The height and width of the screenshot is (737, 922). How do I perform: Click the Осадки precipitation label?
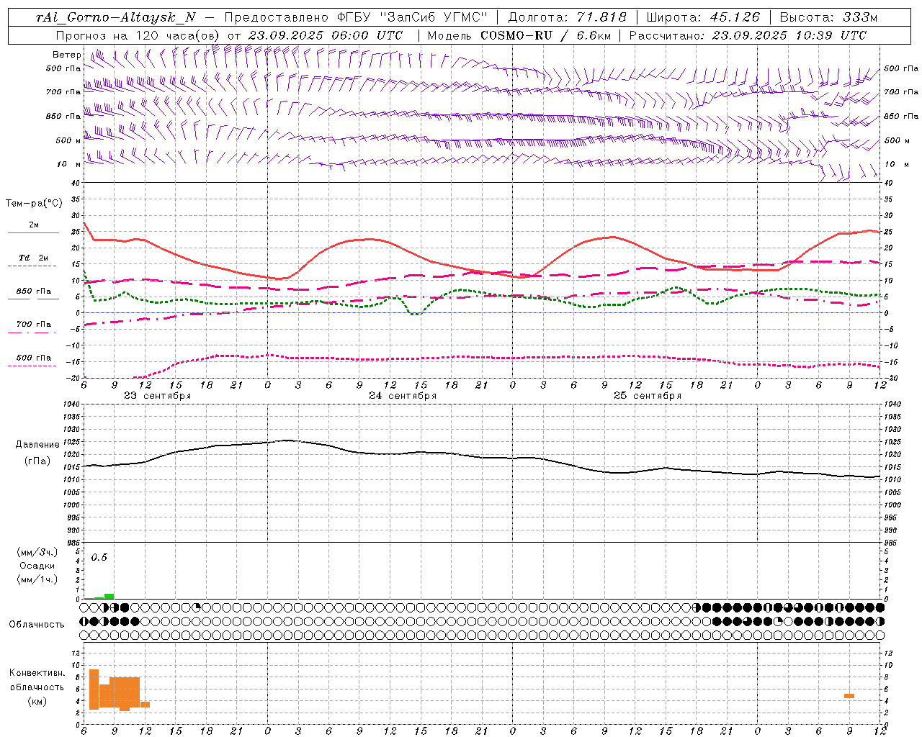[x=37, y=566]
